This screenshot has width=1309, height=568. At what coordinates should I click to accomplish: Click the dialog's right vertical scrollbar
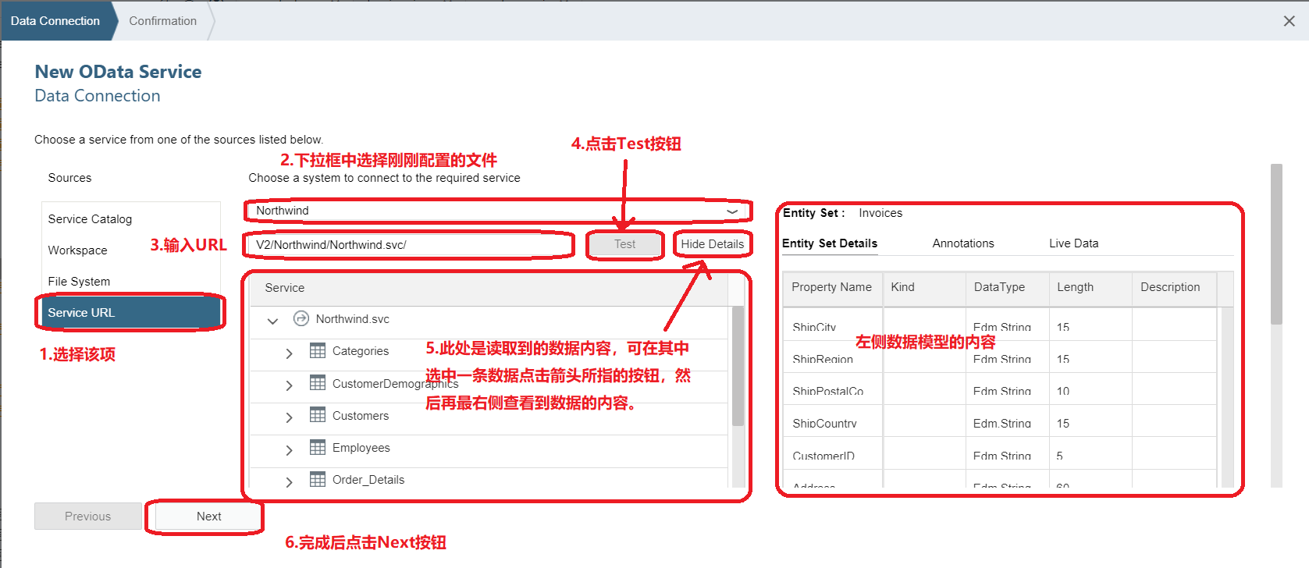[1276, 244]
